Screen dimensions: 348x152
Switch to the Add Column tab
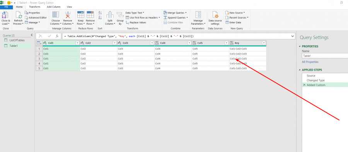[53, 7]
